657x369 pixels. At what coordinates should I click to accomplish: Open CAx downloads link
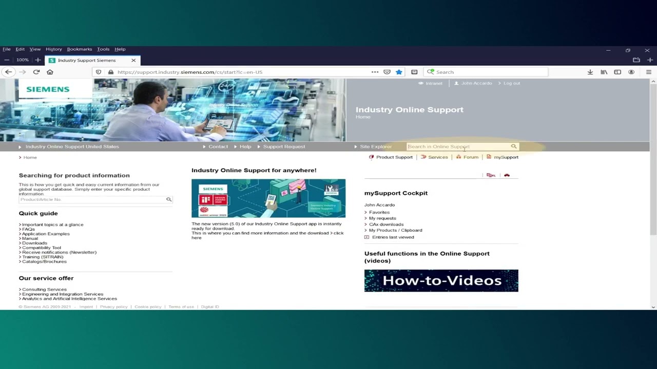(386, 224)
